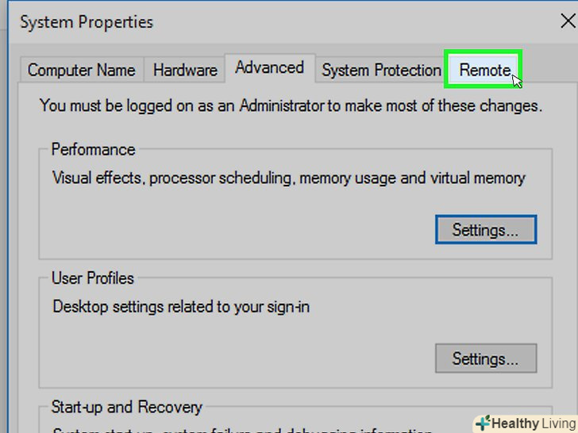This screenshot has width=578, height=433.
Task: Click blank space left of User Profiles Settings button
Action: pyautogui.click(x=238, y=358)
